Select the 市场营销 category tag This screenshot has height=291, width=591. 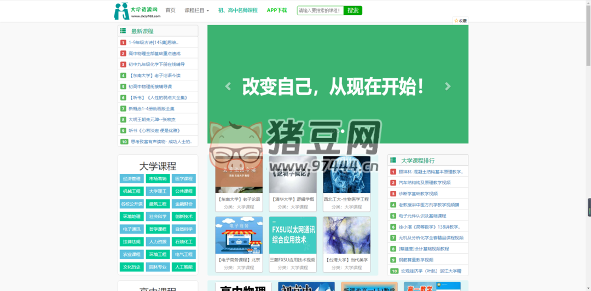click(158, 179)
